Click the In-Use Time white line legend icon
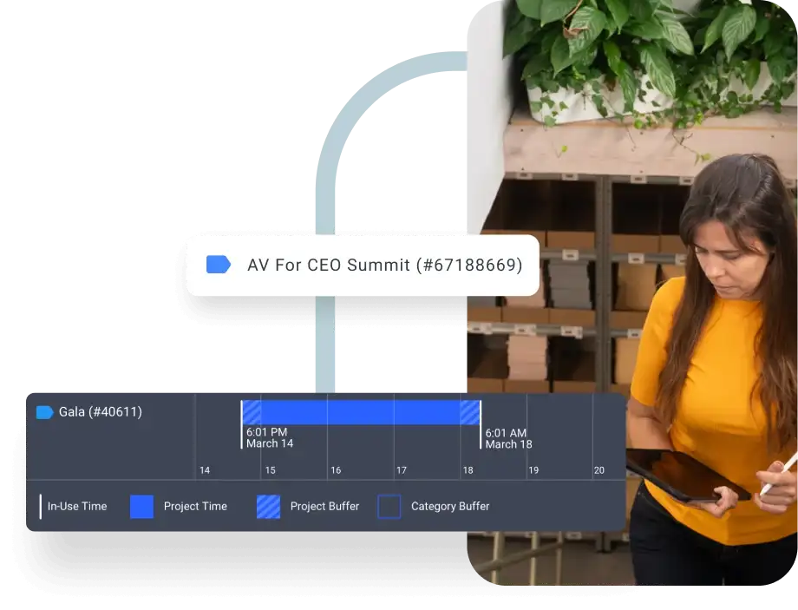This screenshot has height=610, width=798. click(41, 507)
